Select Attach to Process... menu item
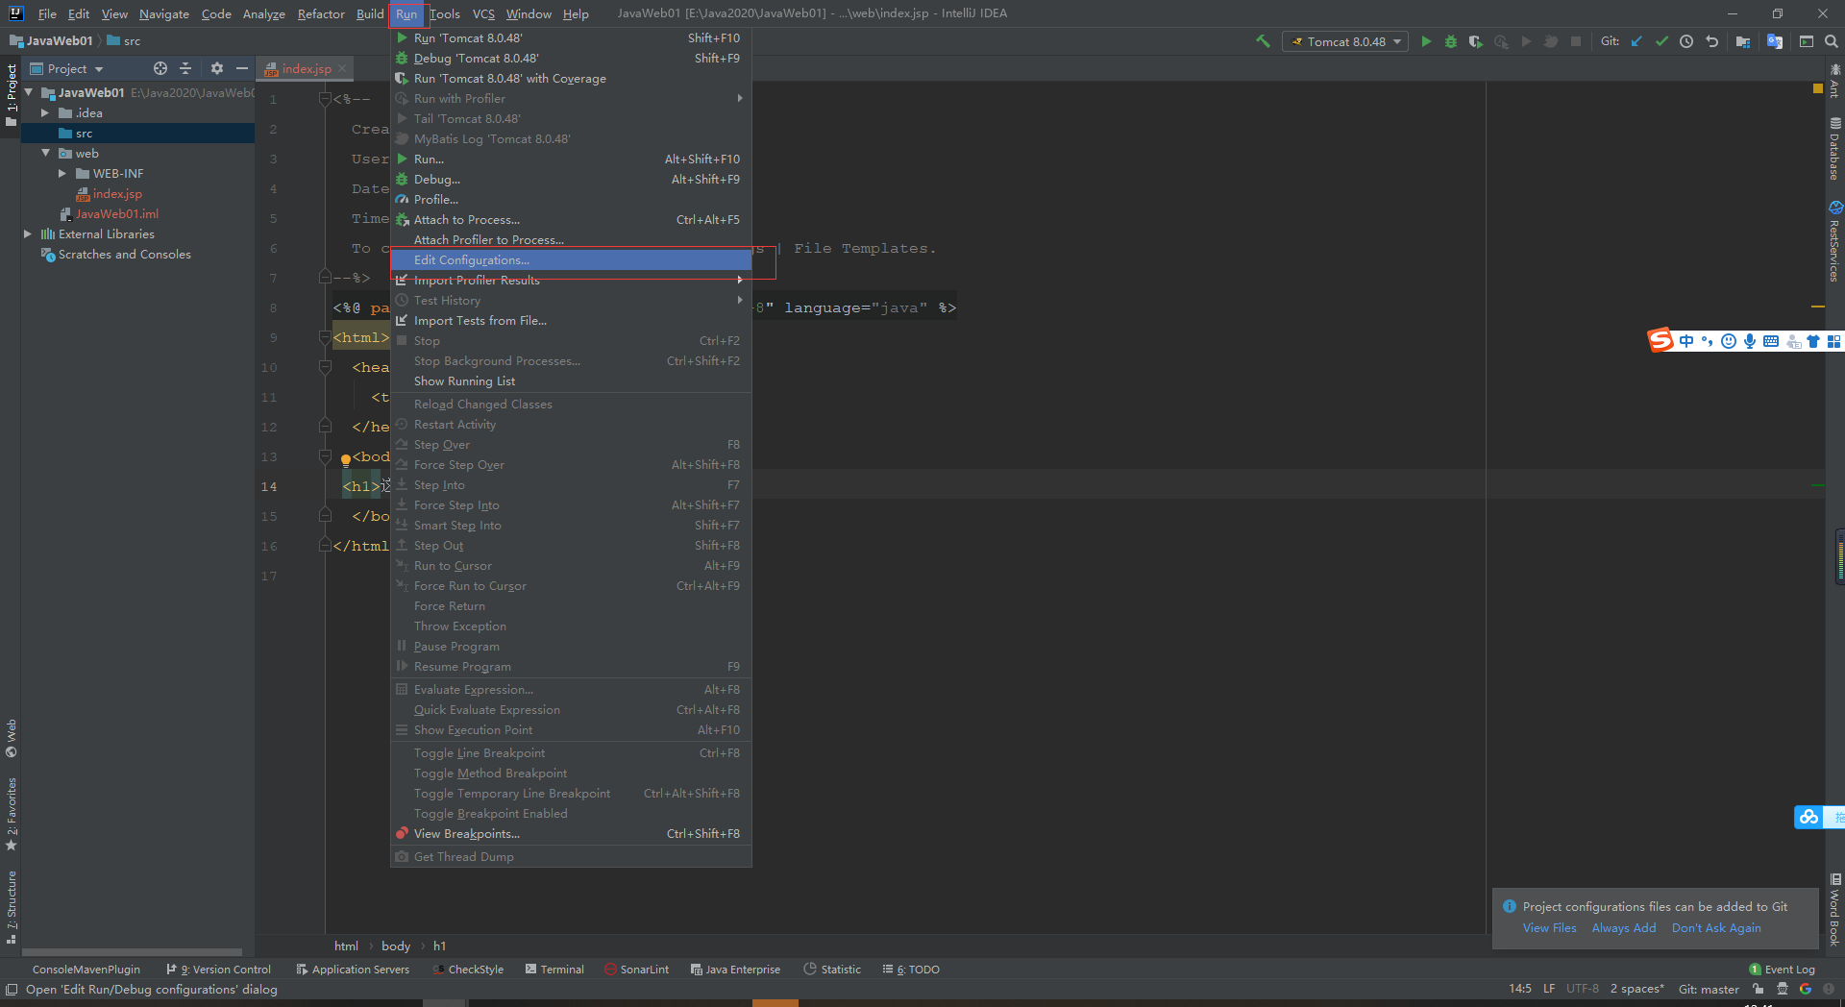1845x1007 pixels. point(571,219)
